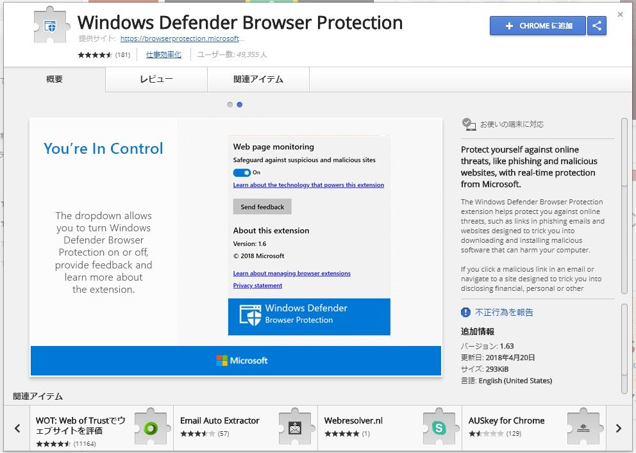Click the WOT green circle icon
Viewport: 636px width, 453px height.
coord(151,428)
